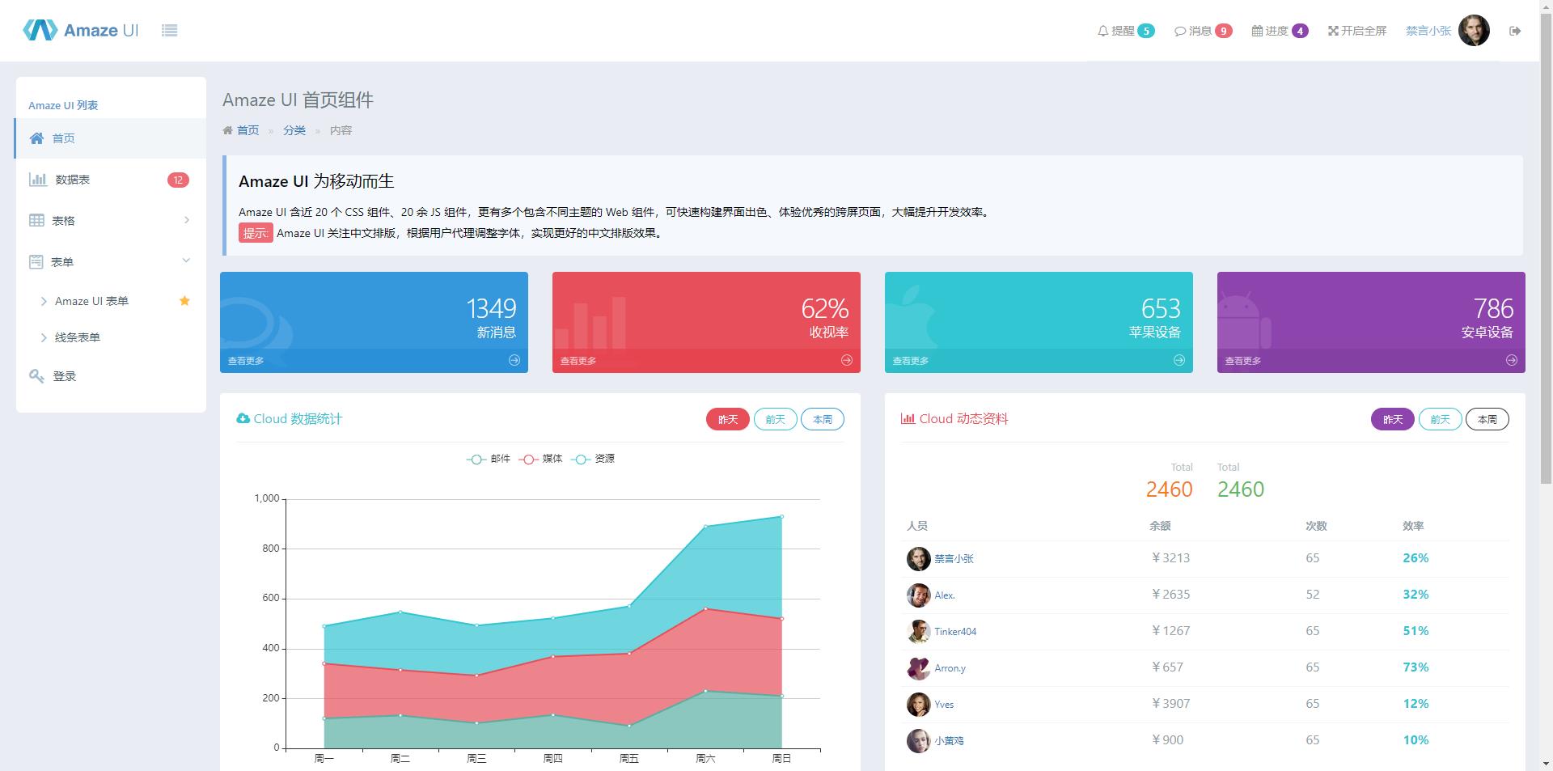1553x771 pixels.
Task: Click 查看更多 text on 安卓设备 card
Action: click(x=1243, y=361)
